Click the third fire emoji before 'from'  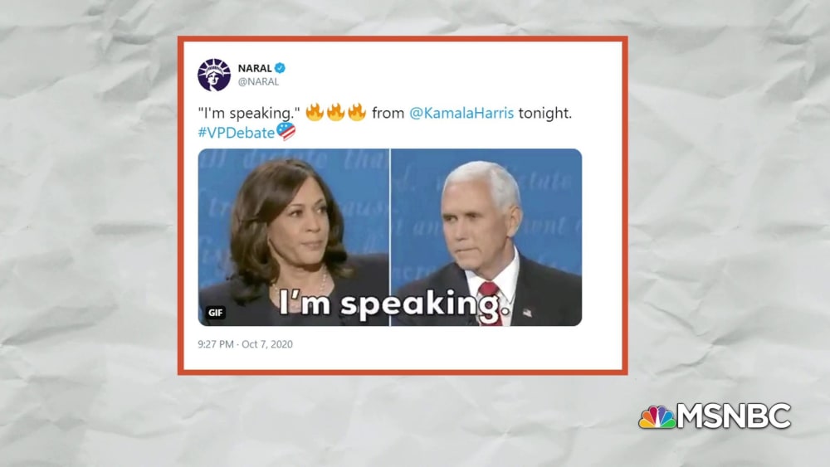(x=357, y=112)
